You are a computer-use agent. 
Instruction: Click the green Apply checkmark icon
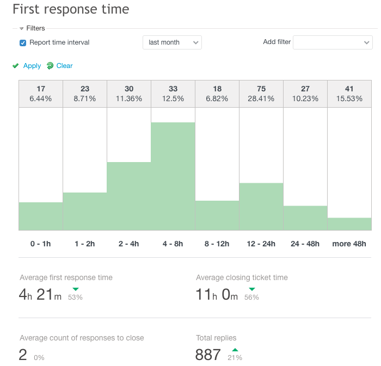15,66
